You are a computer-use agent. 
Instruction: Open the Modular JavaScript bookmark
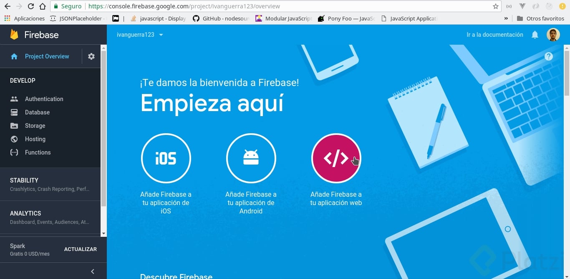click(284, 18)
